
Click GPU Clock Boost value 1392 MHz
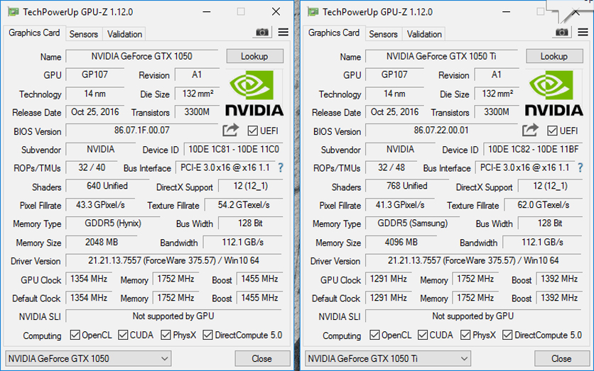pyautogui.click(x=559, y=279)
